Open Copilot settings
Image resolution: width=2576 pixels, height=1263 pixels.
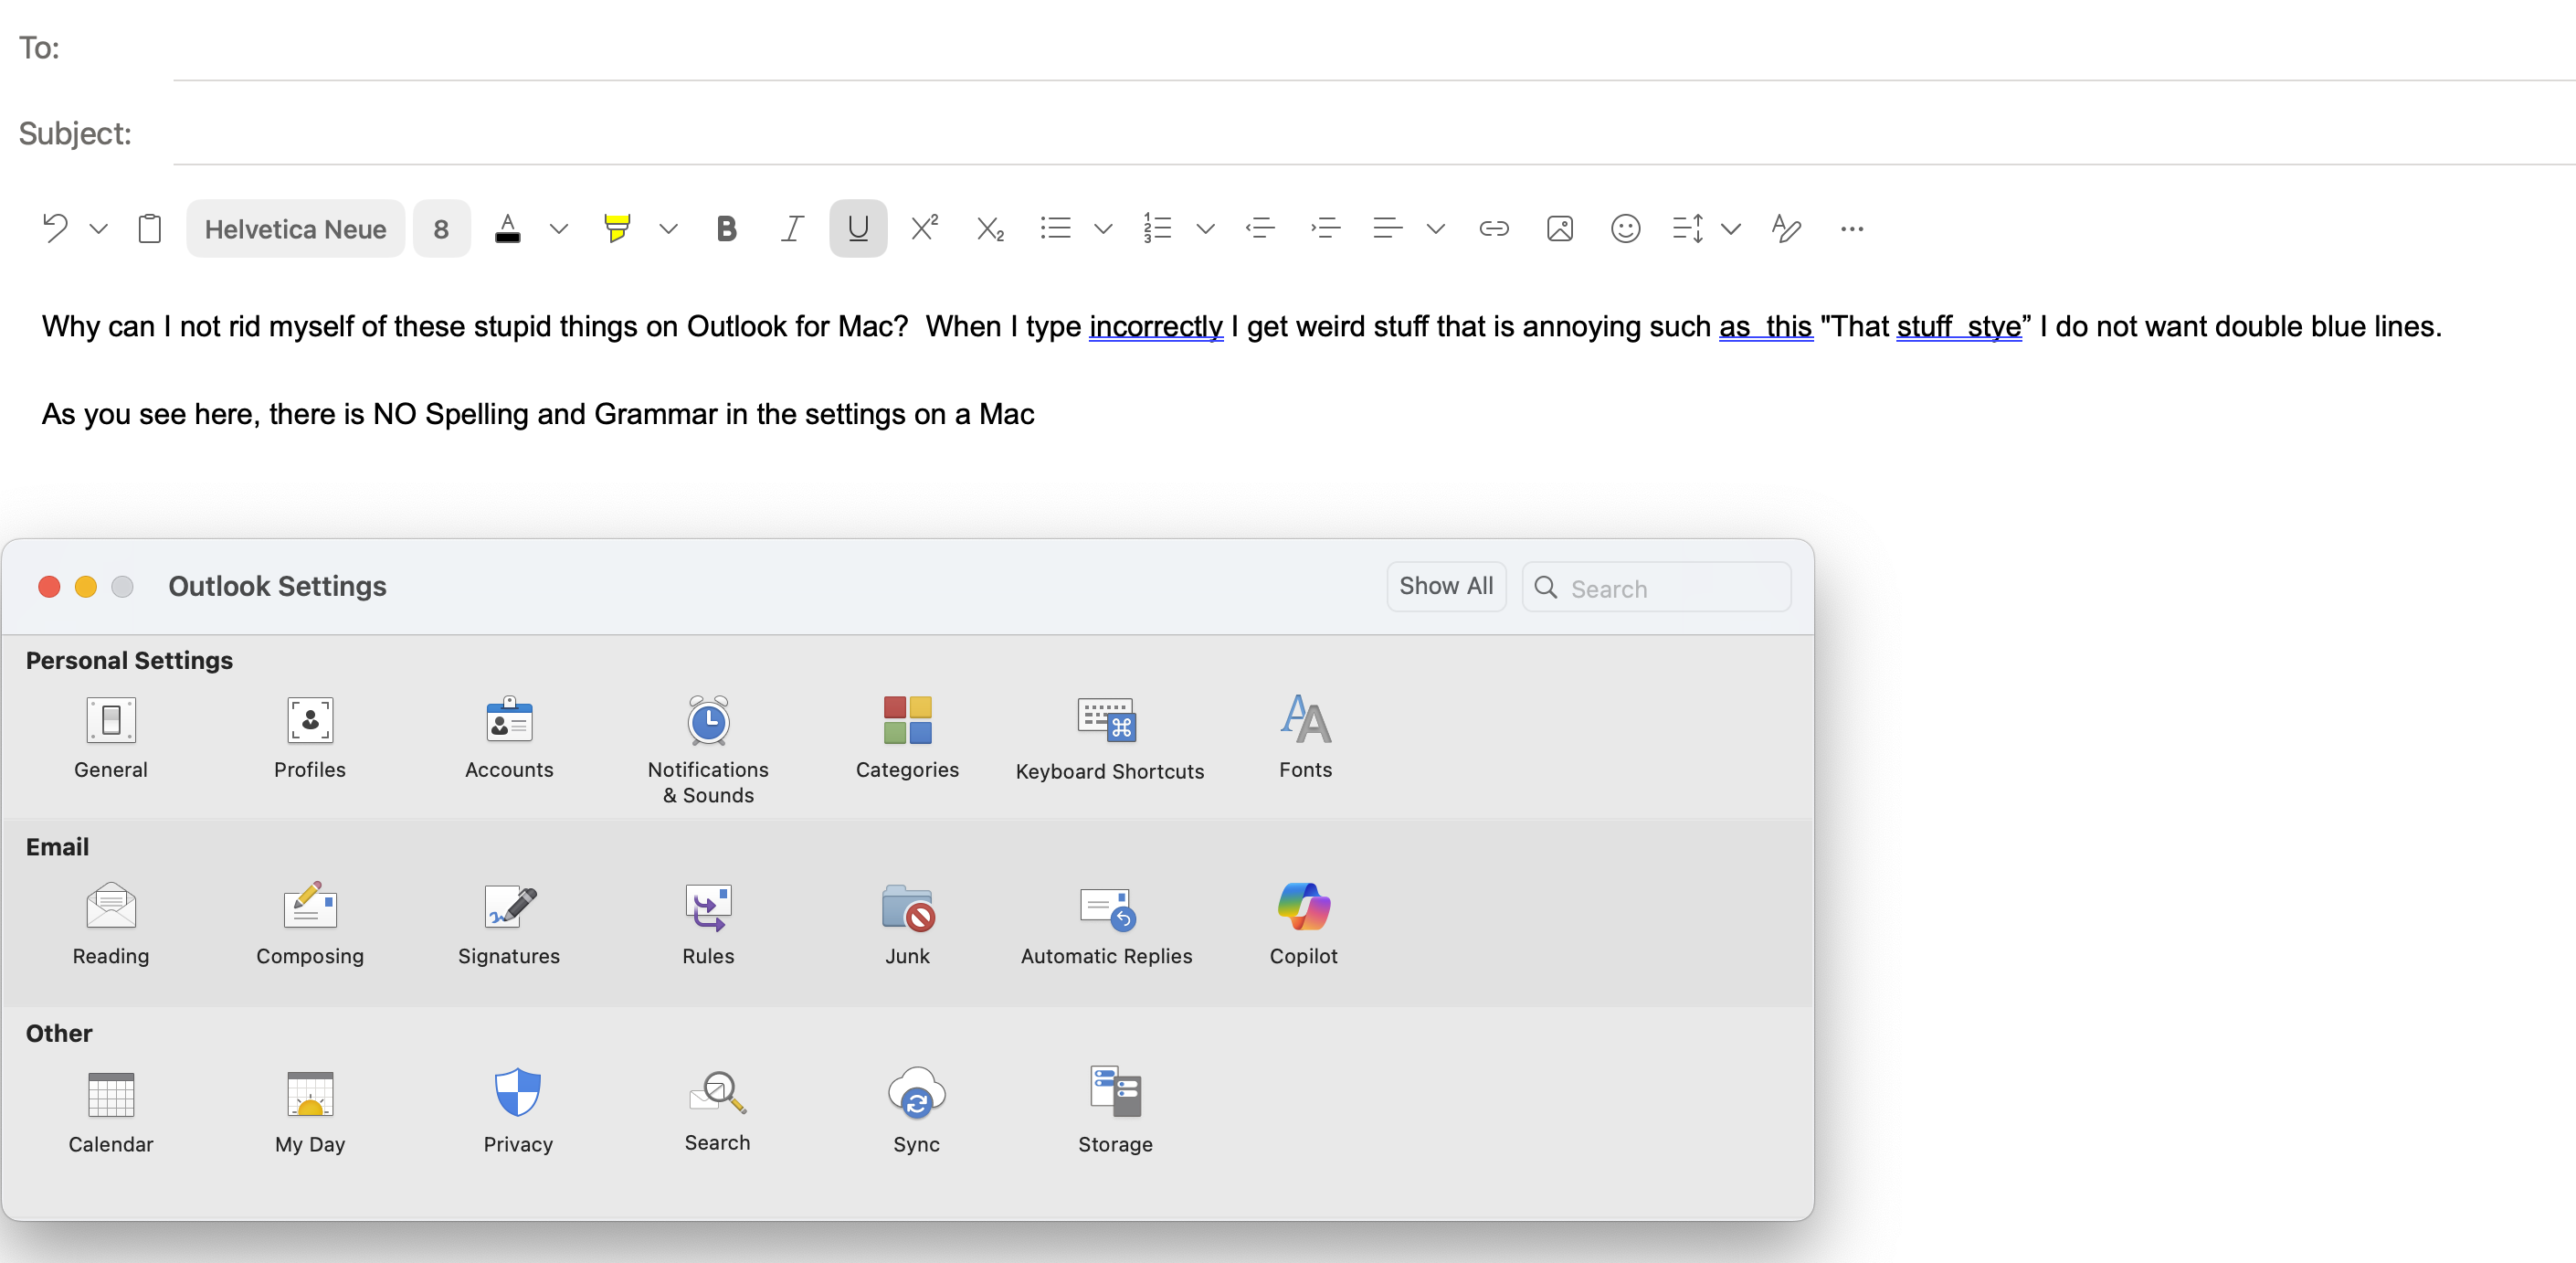pyautogui.click(x=1303, y=923)
